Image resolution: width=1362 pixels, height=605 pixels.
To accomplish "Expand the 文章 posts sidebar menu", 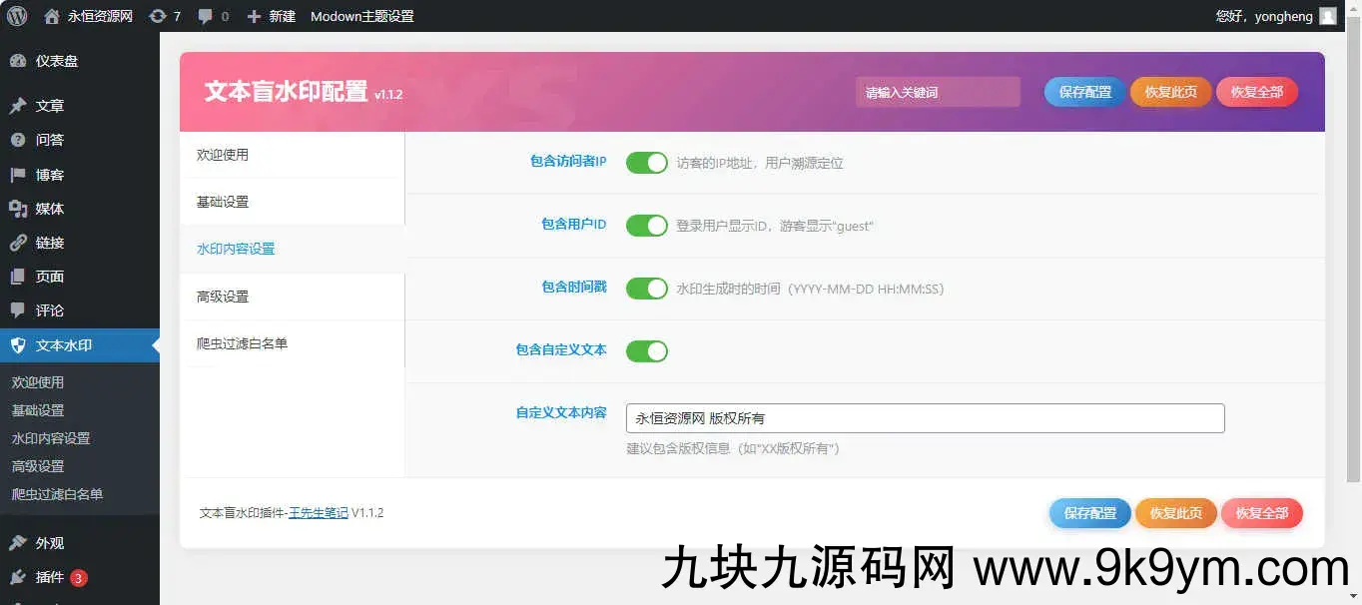I will pyautogui.click(x=49, y=106).
